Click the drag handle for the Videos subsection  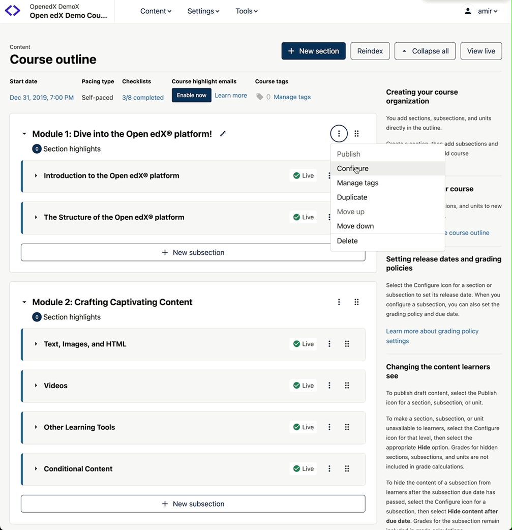pos(347,386)
